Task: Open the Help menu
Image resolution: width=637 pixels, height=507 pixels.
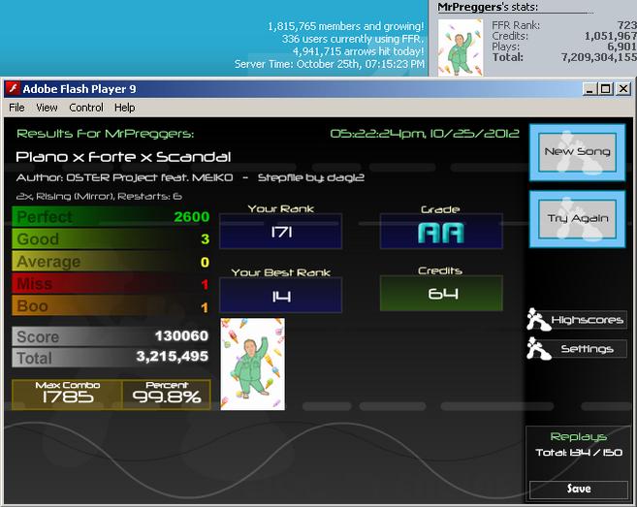Action: point(124,108)
